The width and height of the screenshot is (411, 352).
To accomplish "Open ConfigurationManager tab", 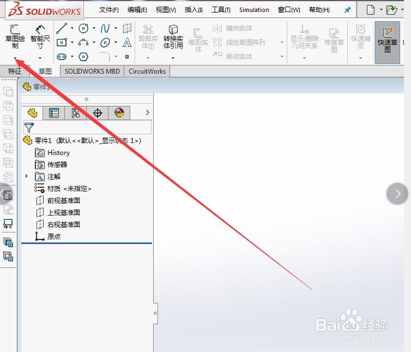I will point(75,113).
